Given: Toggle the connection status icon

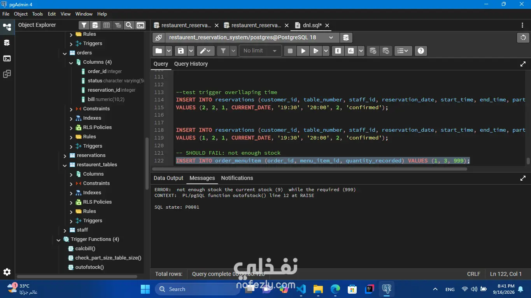Looking at the screenshot, I should point(158,38).
